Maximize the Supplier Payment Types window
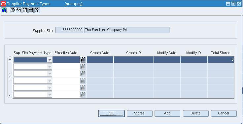The width and height of the screenshot is (243, 124). (x=233, y=4)
